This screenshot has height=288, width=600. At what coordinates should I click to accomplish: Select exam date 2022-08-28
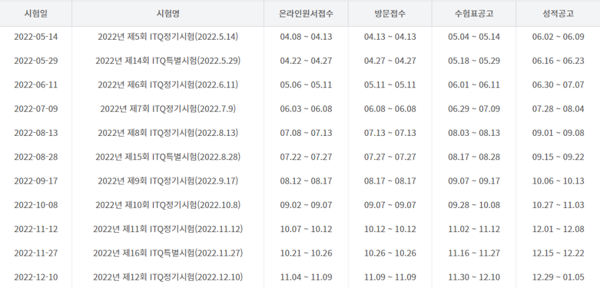click(x=36, y=157)
